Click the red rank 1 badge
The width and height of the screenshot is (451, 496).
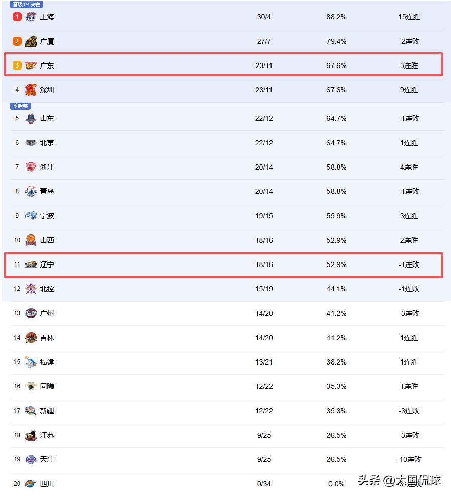[x=17, y=17]
